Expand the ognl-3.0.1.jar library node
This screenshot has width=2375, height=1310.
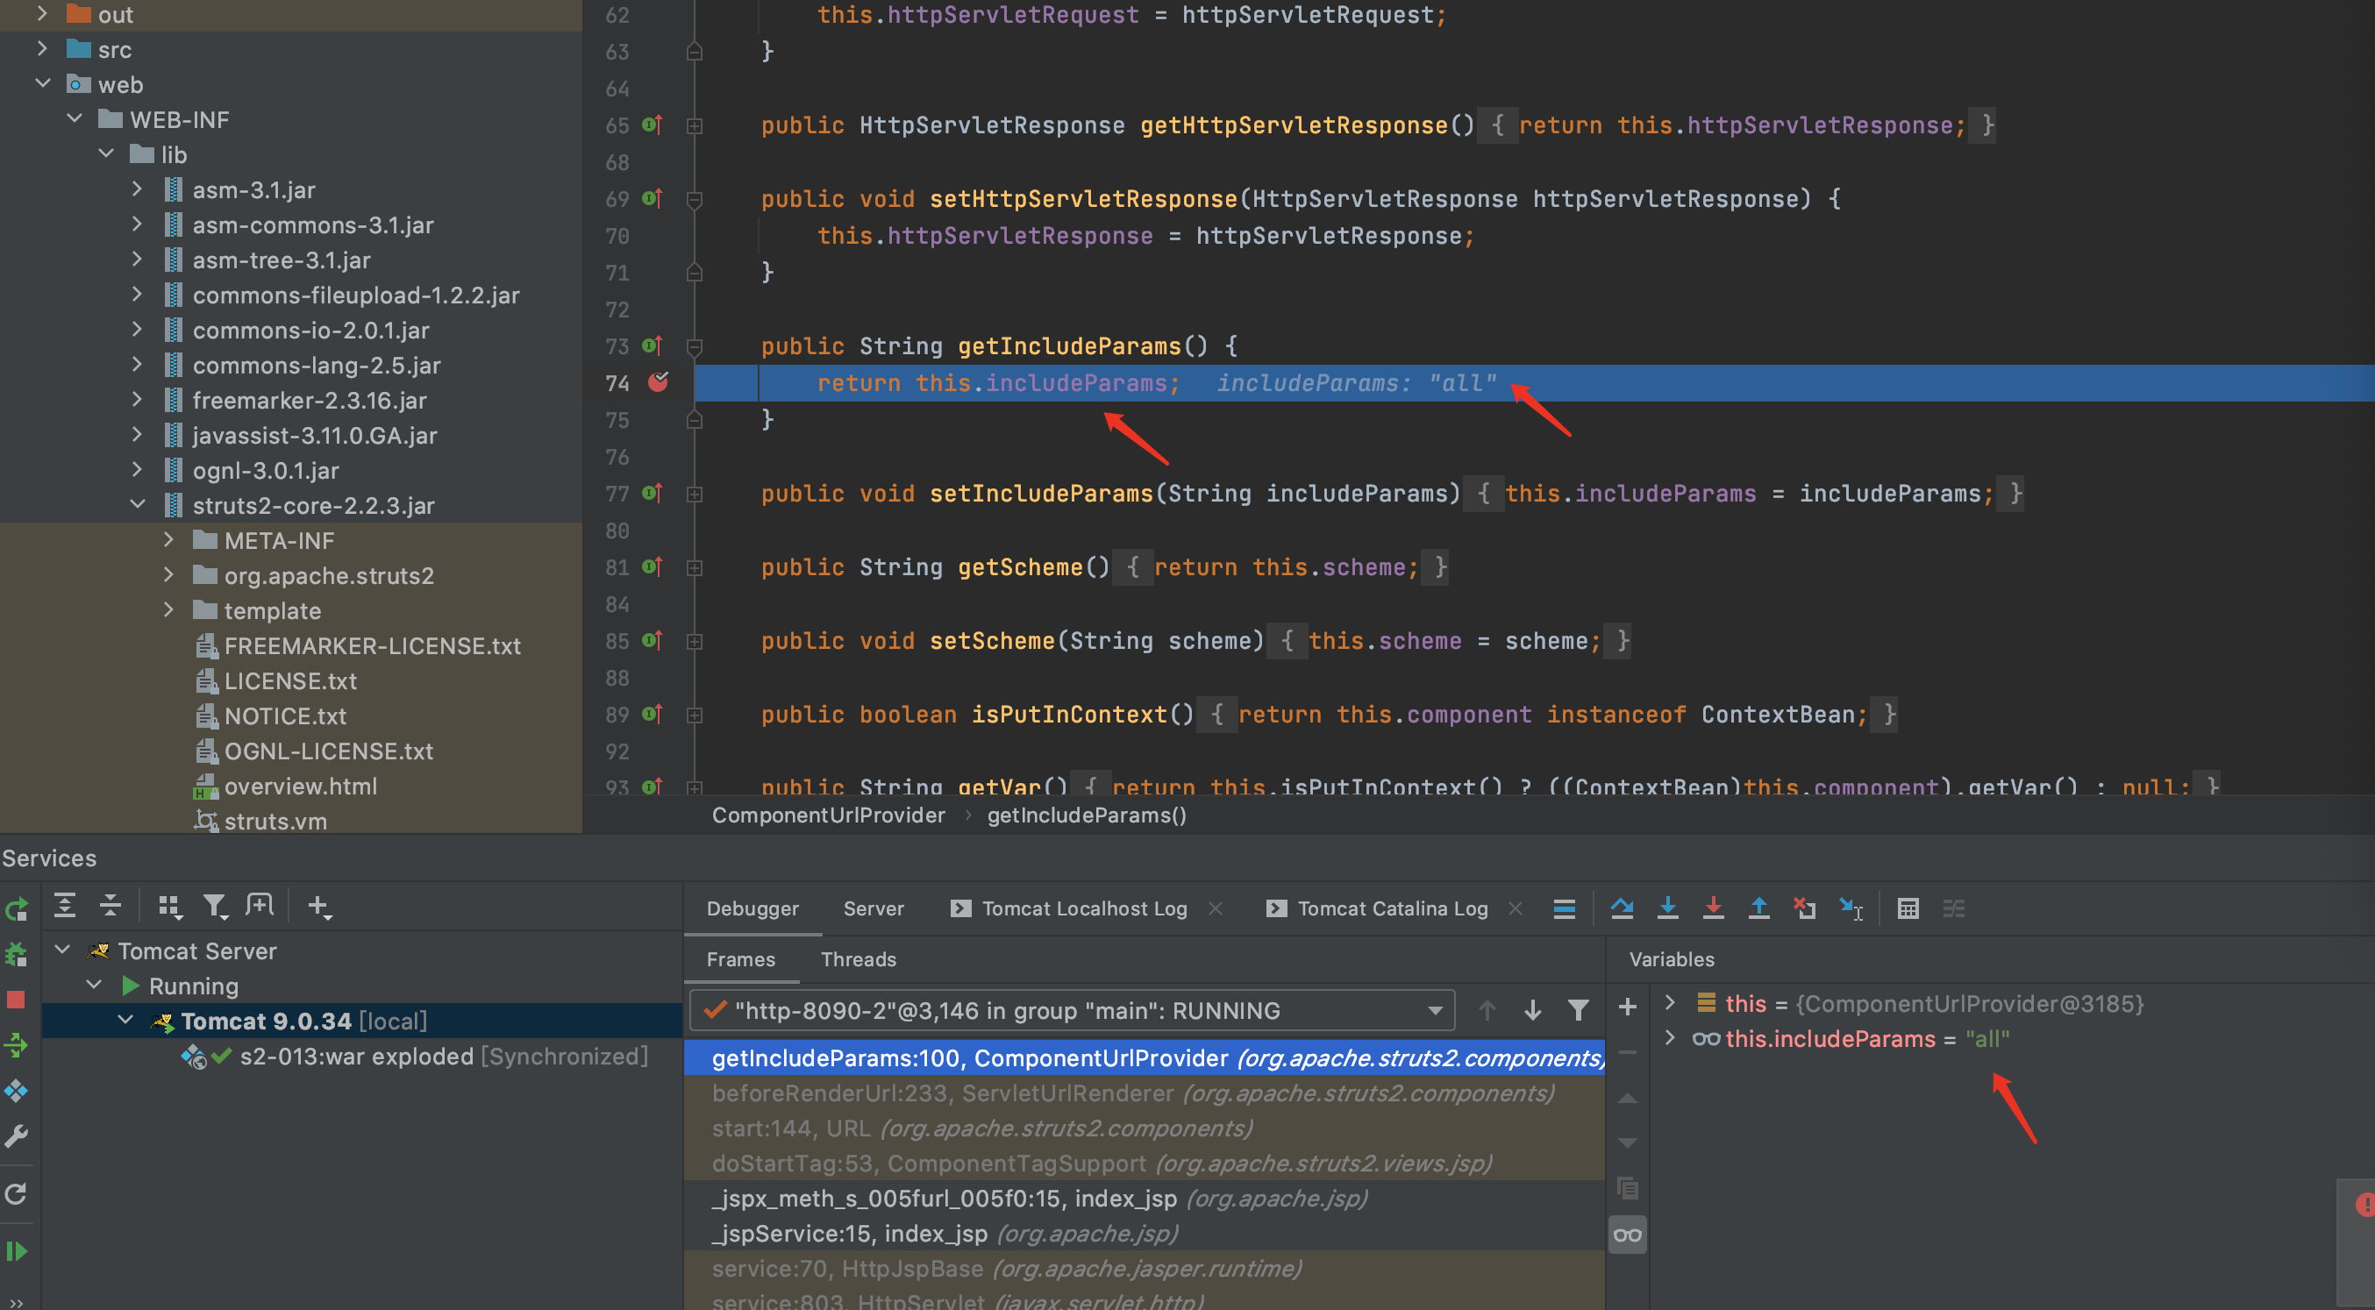click(x=138, y=469)
